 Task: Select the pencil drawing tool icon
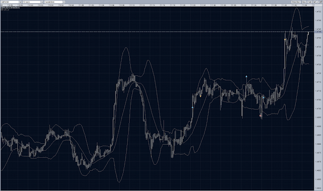point(317,2)
